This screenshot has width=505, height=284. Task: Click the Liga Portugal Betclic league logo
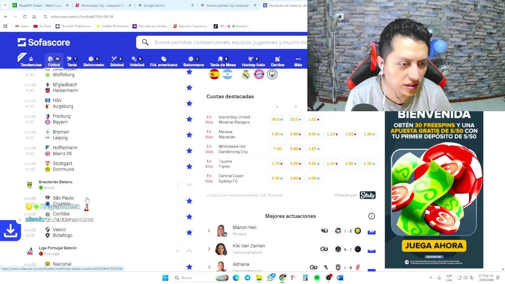pos(30,251)
